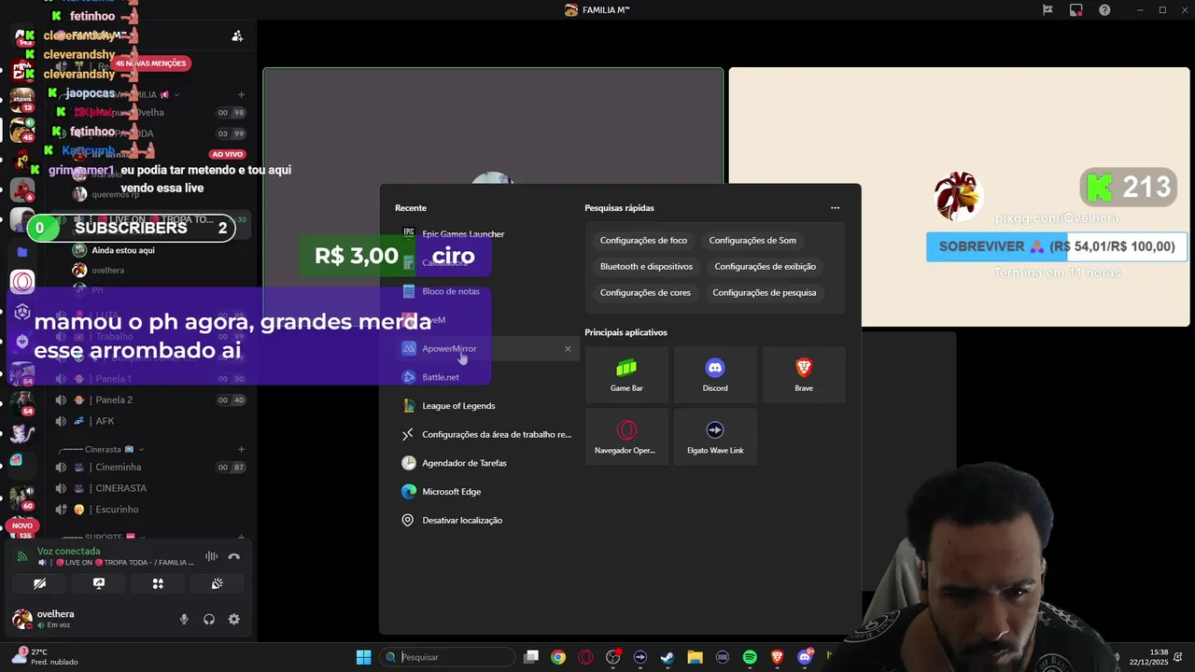Open Discord quests flag icon

[1048, 10]
